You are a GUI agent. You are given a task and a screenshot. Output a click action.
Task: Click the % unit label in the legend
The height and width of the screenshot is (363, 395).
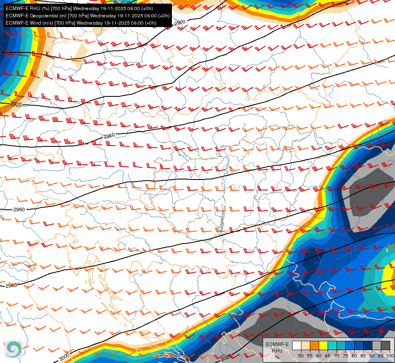click(x=277, y=357)
